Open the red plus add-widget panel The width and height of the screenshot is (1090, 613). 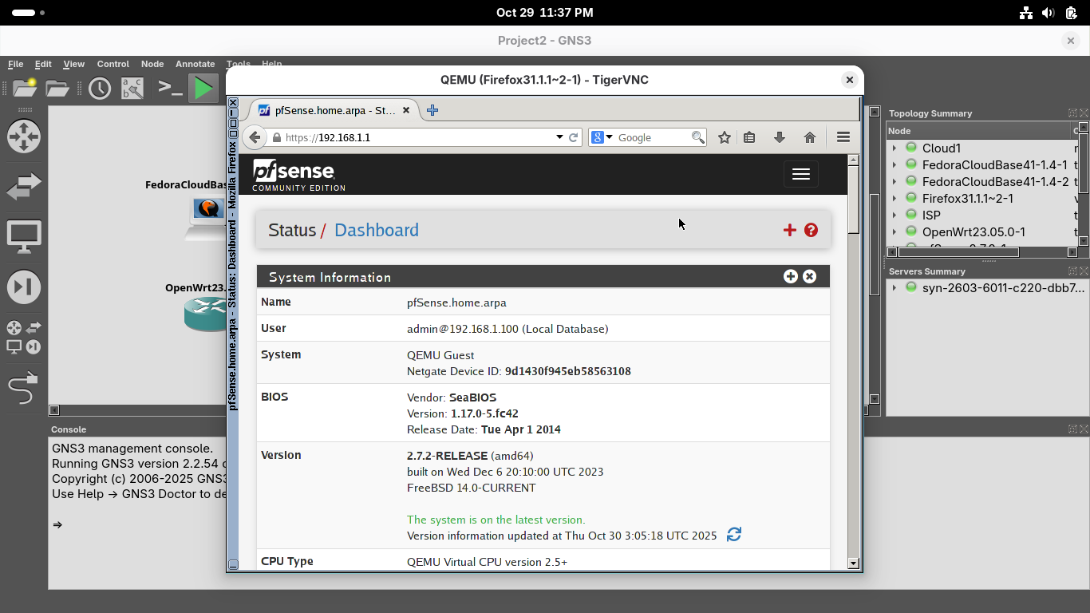pyautogui.click(x=790, y=230)
